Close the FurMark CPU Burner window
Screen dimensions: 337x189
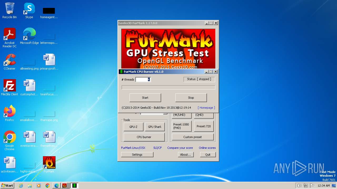(216, 72)
